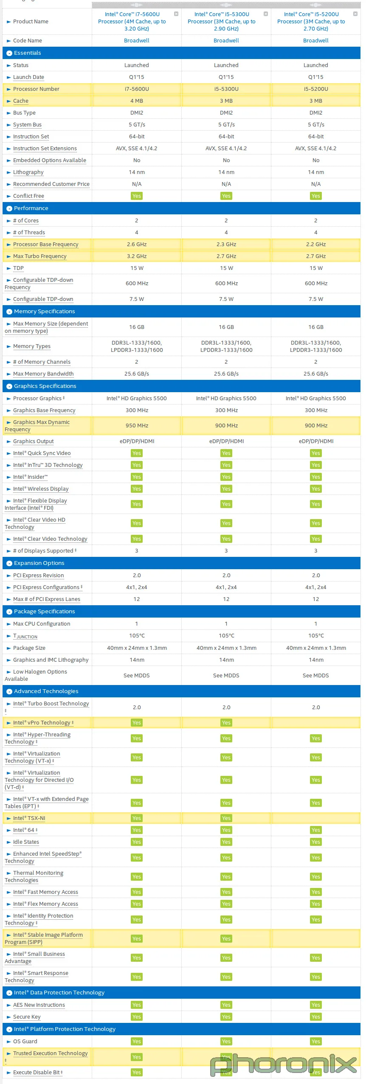Click the arrow icon beside Product Name

coord(8,22)
